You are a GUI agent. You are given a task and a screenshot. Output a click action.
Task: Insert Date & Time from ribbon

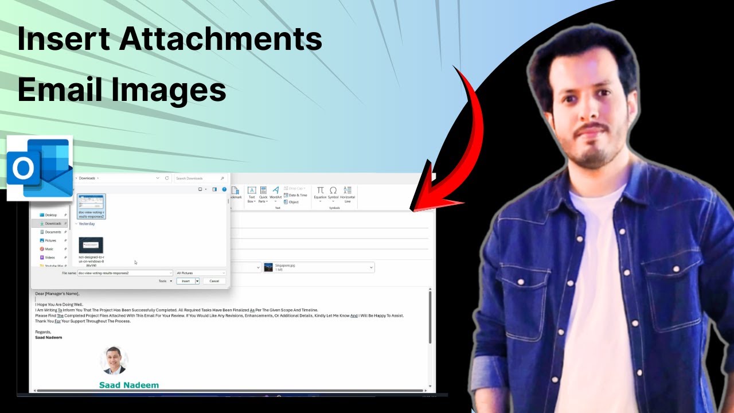[x=295, y=195]
